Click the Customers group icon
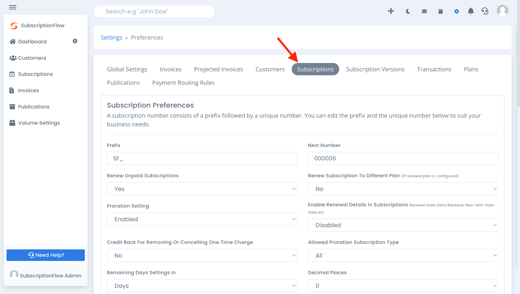 pos(13,58)
